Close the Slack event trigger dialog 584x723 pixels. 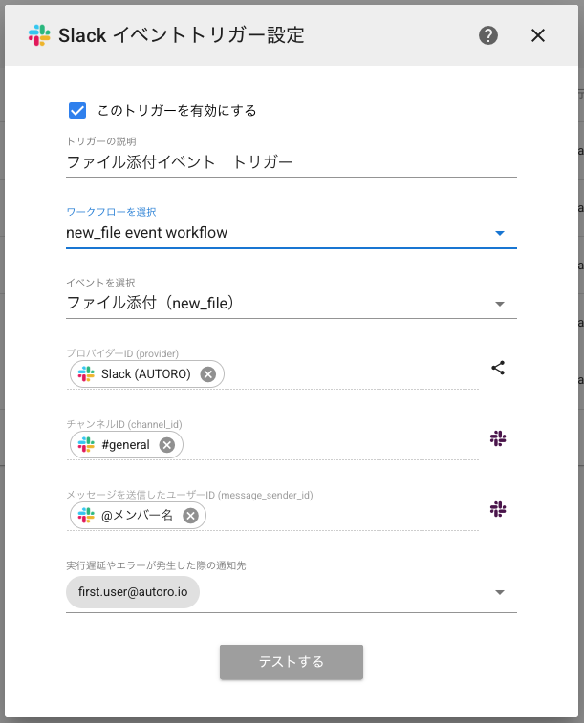click(x=538, y=35)
